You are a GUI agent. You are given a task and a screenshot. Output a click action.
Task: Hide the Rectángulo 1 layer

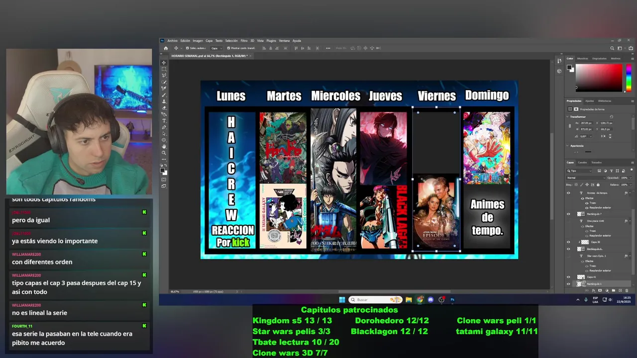pyautogui.click(x=568, y=284)
